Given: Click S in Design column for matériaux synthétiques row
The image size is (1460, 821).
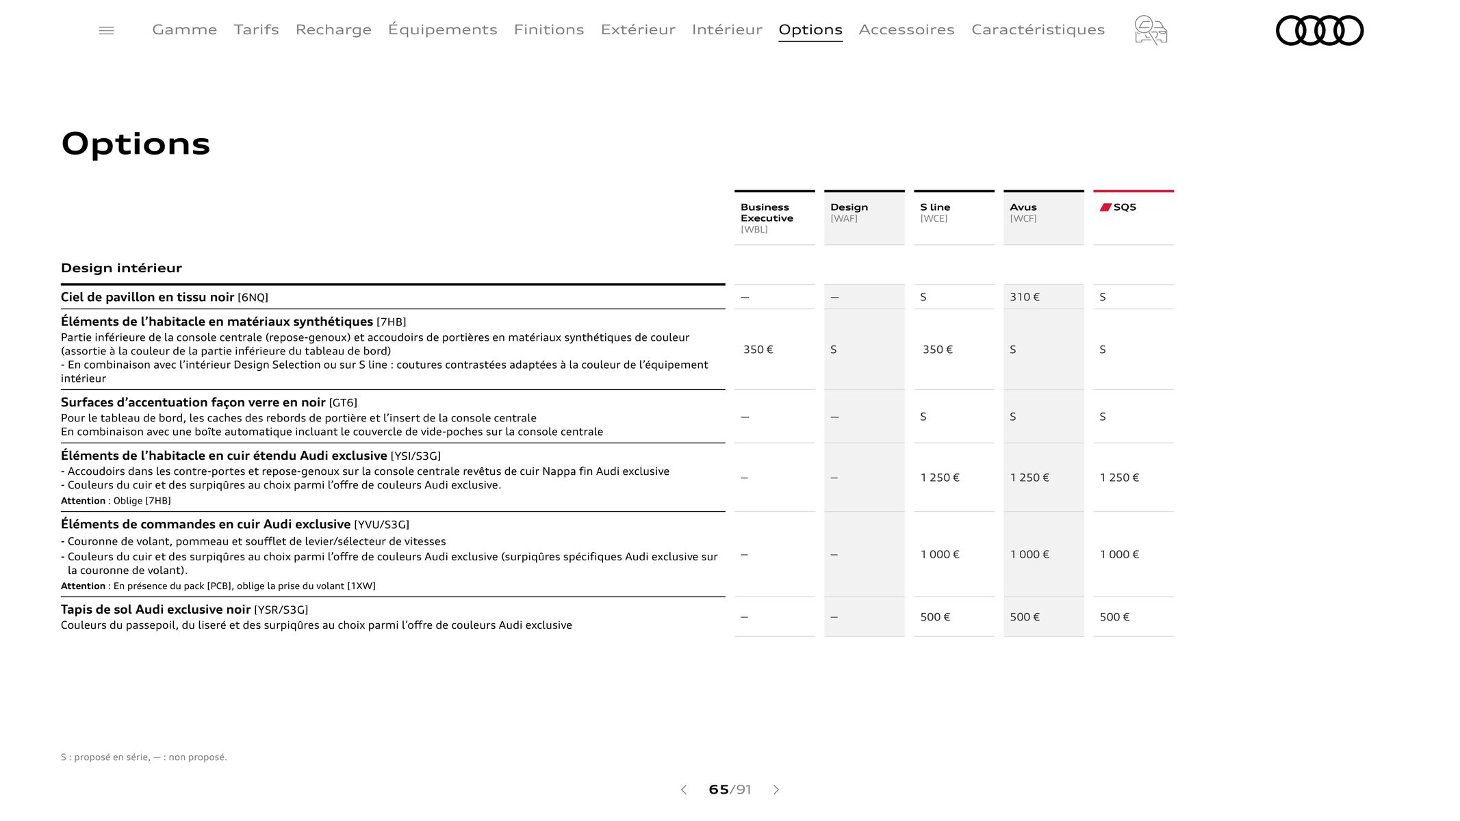Looking at the screenshot, I should [x=834, y=350].
